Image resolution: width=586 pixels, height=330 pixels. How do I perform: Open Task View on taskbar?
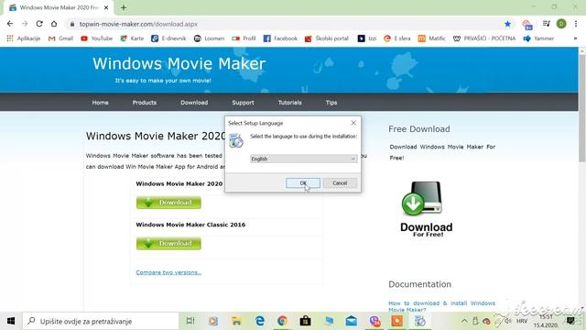(x=190, y=321)
